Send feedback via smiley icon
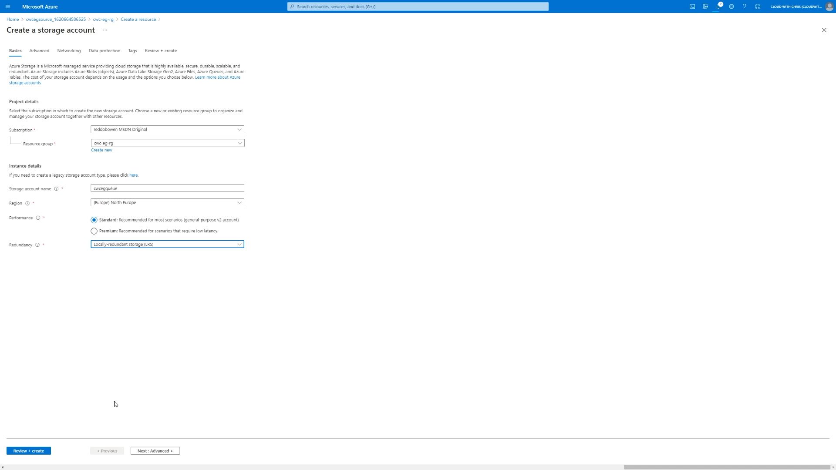Screen dimensions: 836x470 tap(758, 7)
